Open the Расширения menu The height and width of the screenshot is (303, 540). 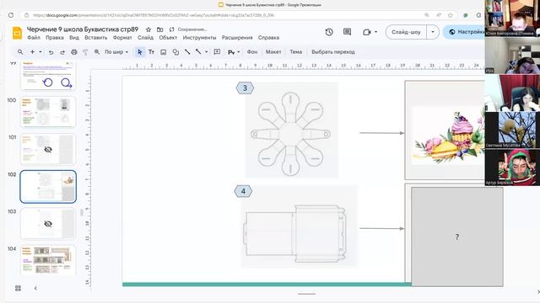coord(237,37)
